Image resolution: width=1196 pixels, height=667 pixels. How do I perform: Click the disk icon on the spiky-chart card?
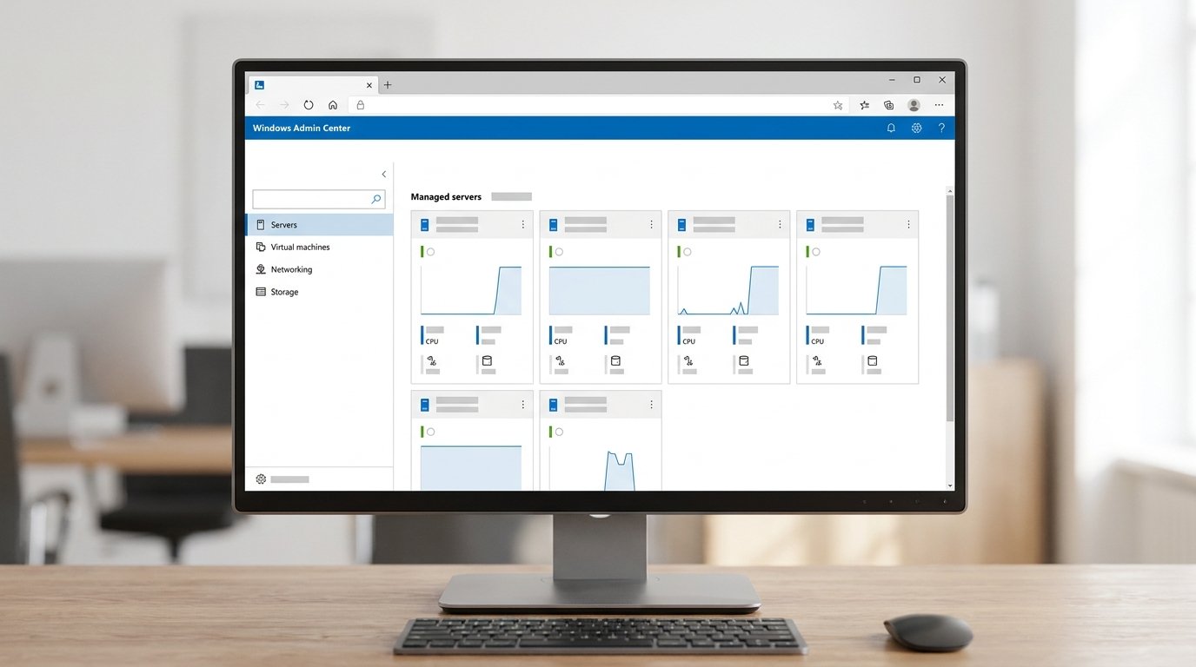point(744,361)
